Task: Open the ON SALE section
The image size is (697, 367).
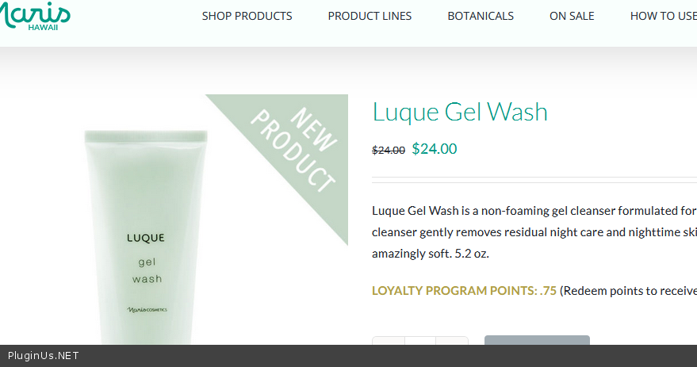Action: 572,16
